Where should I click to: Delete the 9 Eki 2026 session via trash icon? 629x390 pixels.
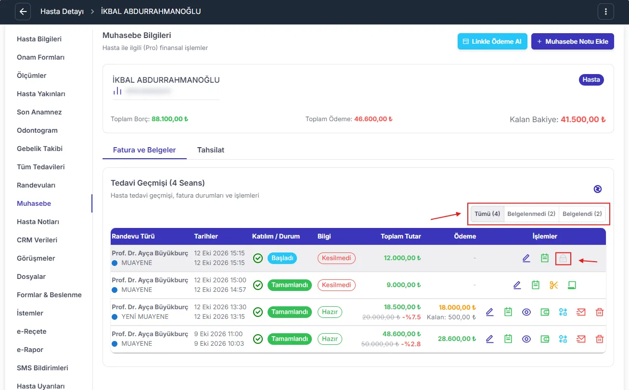600,339
